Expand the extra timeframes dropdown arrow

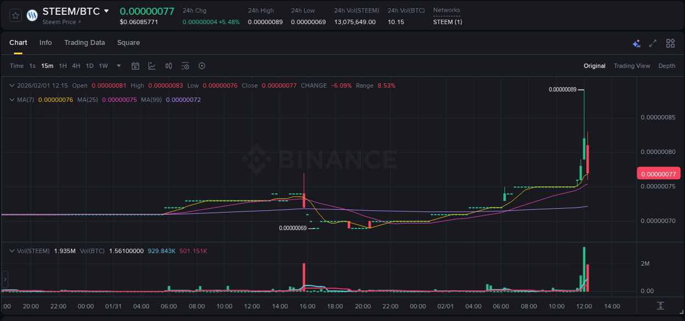[118, 66]
